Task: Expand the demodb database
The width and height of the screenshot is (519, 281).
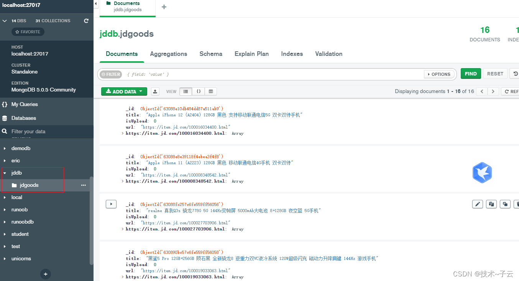Action: (x=5, y=149)
